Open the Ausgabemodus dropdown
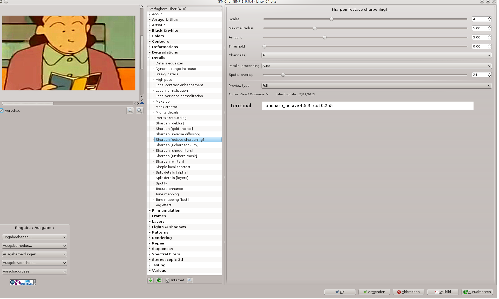Viewport: 499px width, 299px height. click(35, 246)
